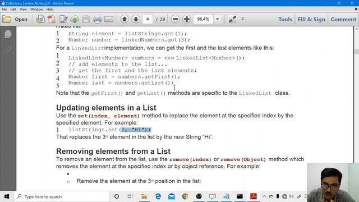This screenshot has height=202, width=359.
Task: Click the convert file to PDF icon
Action: coord(40,19)
